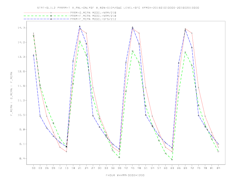Click the vertical axis title F_MEAN | O_MEAN
The width and height of the screenshot is (238, 183).
point(11,94)
